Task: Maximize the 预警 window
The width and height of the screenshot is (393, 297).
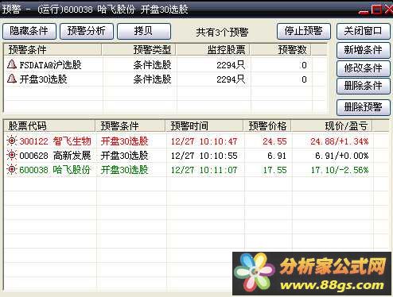Action: 376,10
